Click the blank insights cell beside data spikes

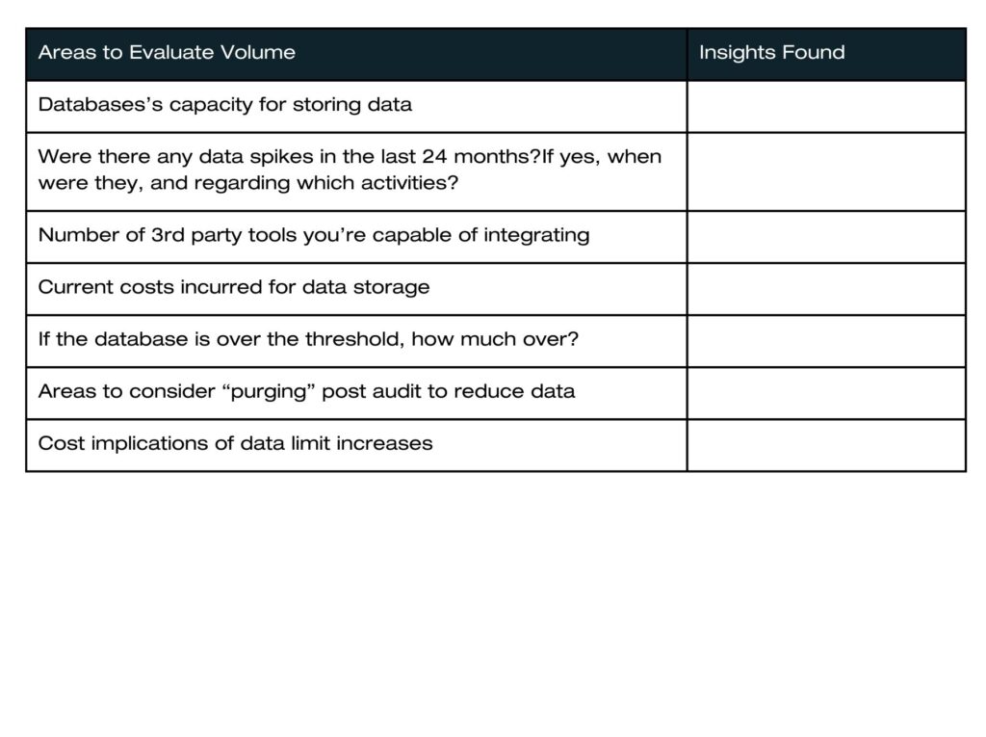(x=826, y=171)
